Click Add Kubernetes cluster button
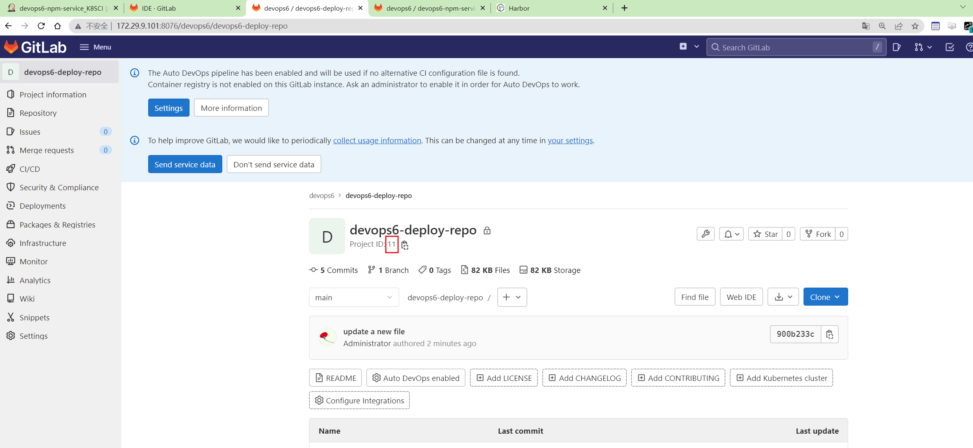Image resolution: width=973 pixels, height=448 pixels. coord(781,378)
